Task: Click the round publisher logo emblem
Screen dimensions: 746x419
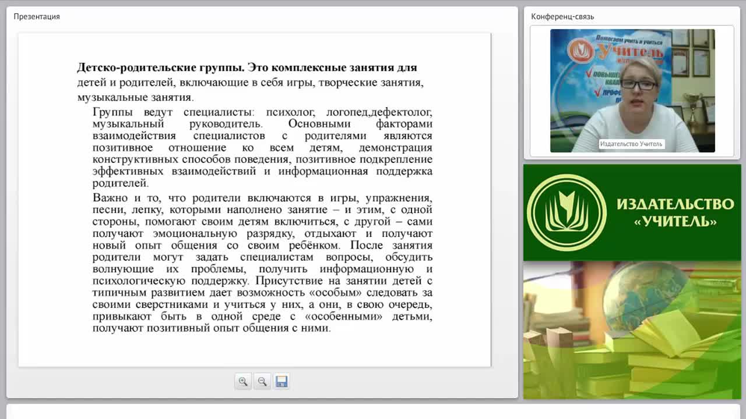Action: tap(566, 212)
